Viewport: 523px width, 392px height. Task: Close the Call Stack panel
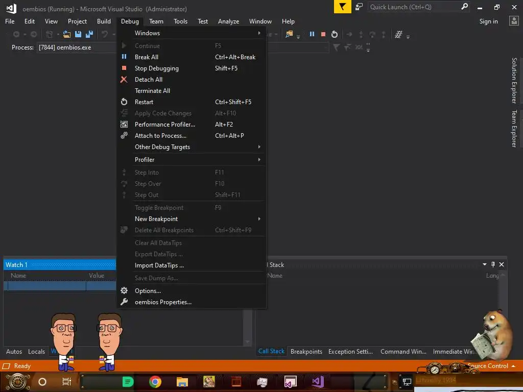[502, 264]
